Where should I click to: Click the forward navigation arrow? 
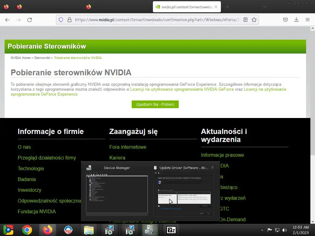pos(18,20)
